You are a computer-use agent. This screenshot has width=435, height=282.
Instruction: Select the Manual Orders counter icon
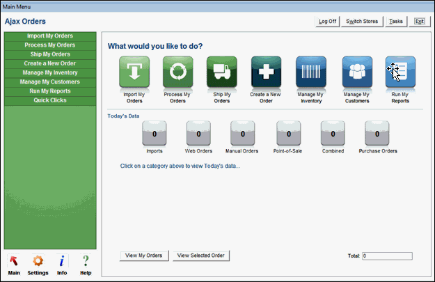click(242, 133)
